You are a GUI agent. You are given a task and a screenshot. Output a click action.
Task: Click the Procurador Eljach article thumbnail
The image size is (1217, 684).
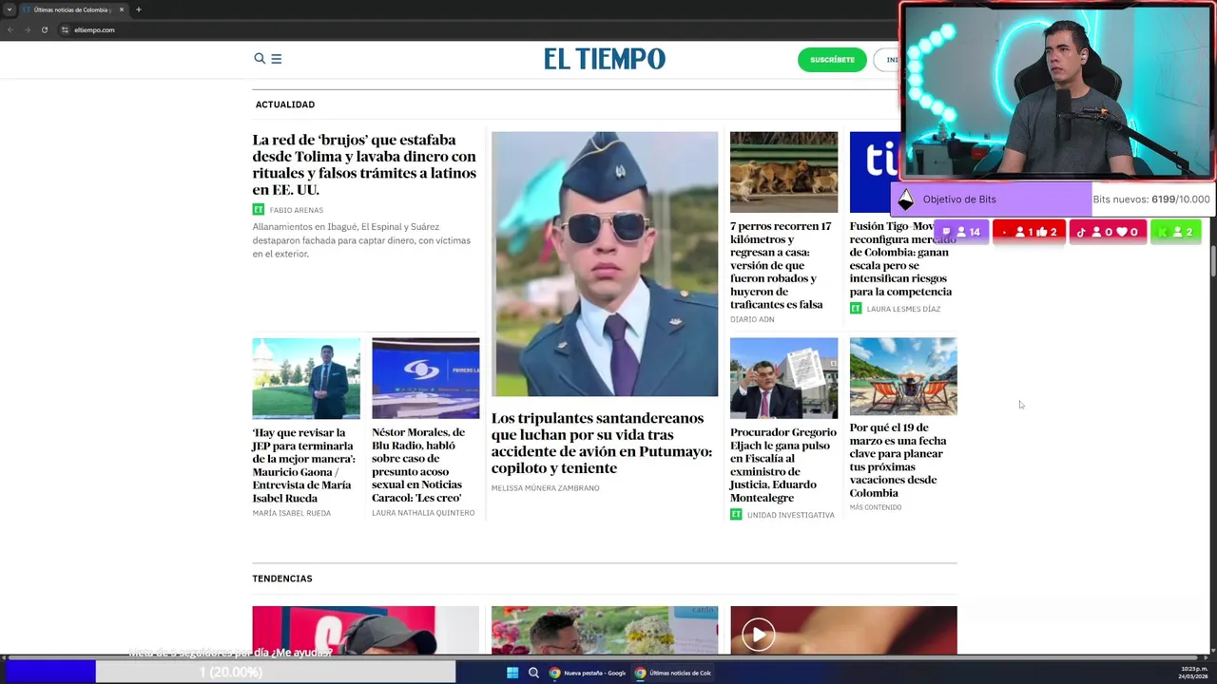pyautogui.click(x=783, y=378)
